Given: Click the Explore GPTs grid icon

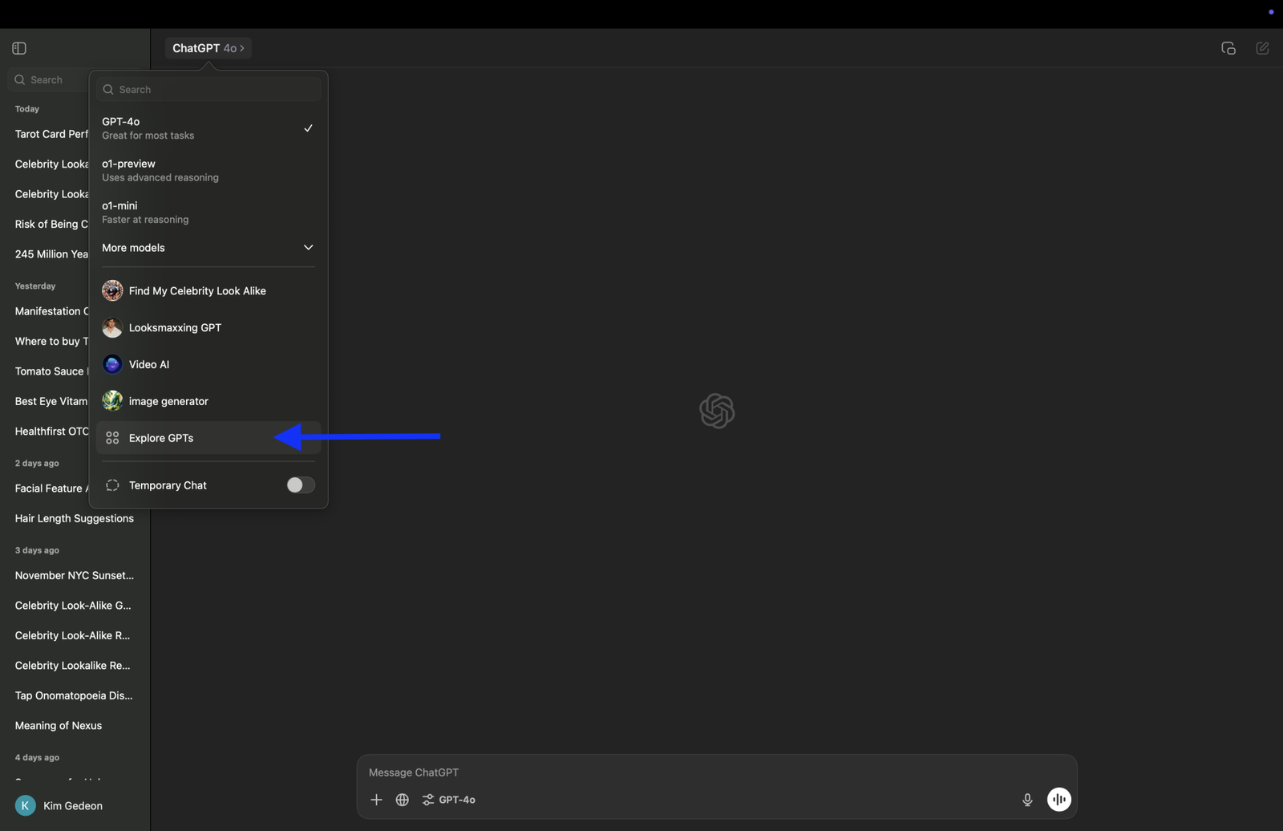Looking at the screenshot, I should tap(112, 438).
